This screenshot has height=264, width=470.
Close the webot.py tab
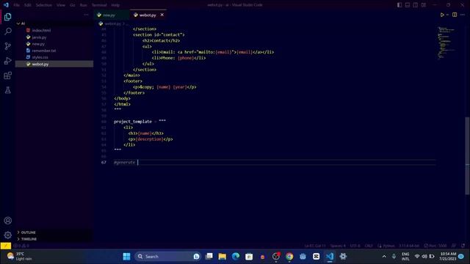[162, 15]
